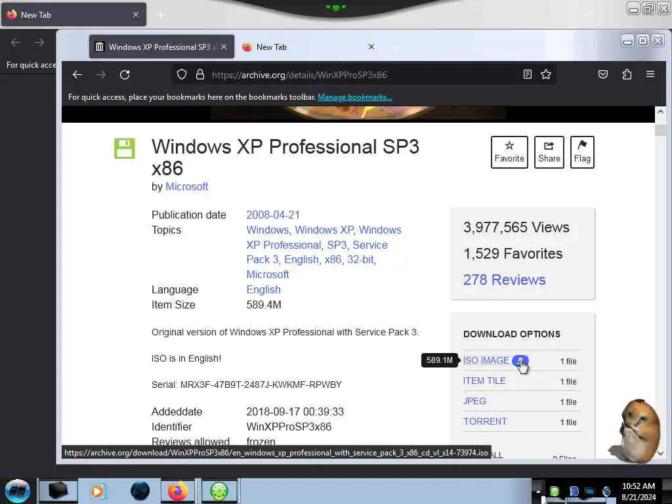Image resolution: width=672 pixels, height=504 pixels.
Task: Click the green floppy disk software icon
Action: [124, 148]
